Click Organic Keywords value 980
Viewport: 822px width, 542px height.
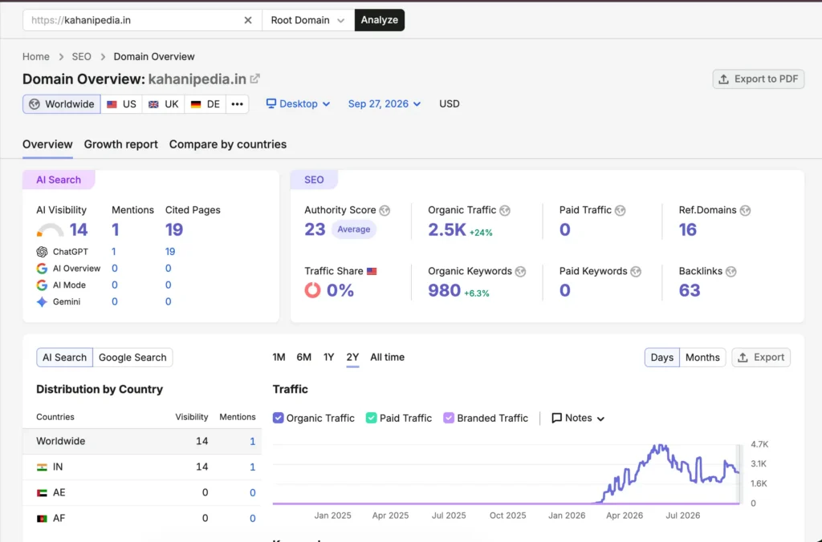444,290
